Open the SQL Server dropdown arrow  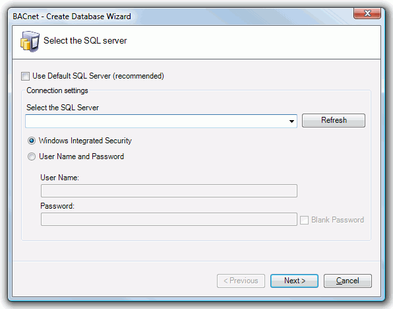pyautogui.click(x=291, y=121)
